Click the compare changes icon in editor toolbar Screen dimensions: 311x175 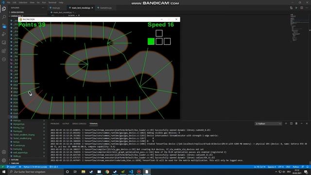[x=291, y=8]
